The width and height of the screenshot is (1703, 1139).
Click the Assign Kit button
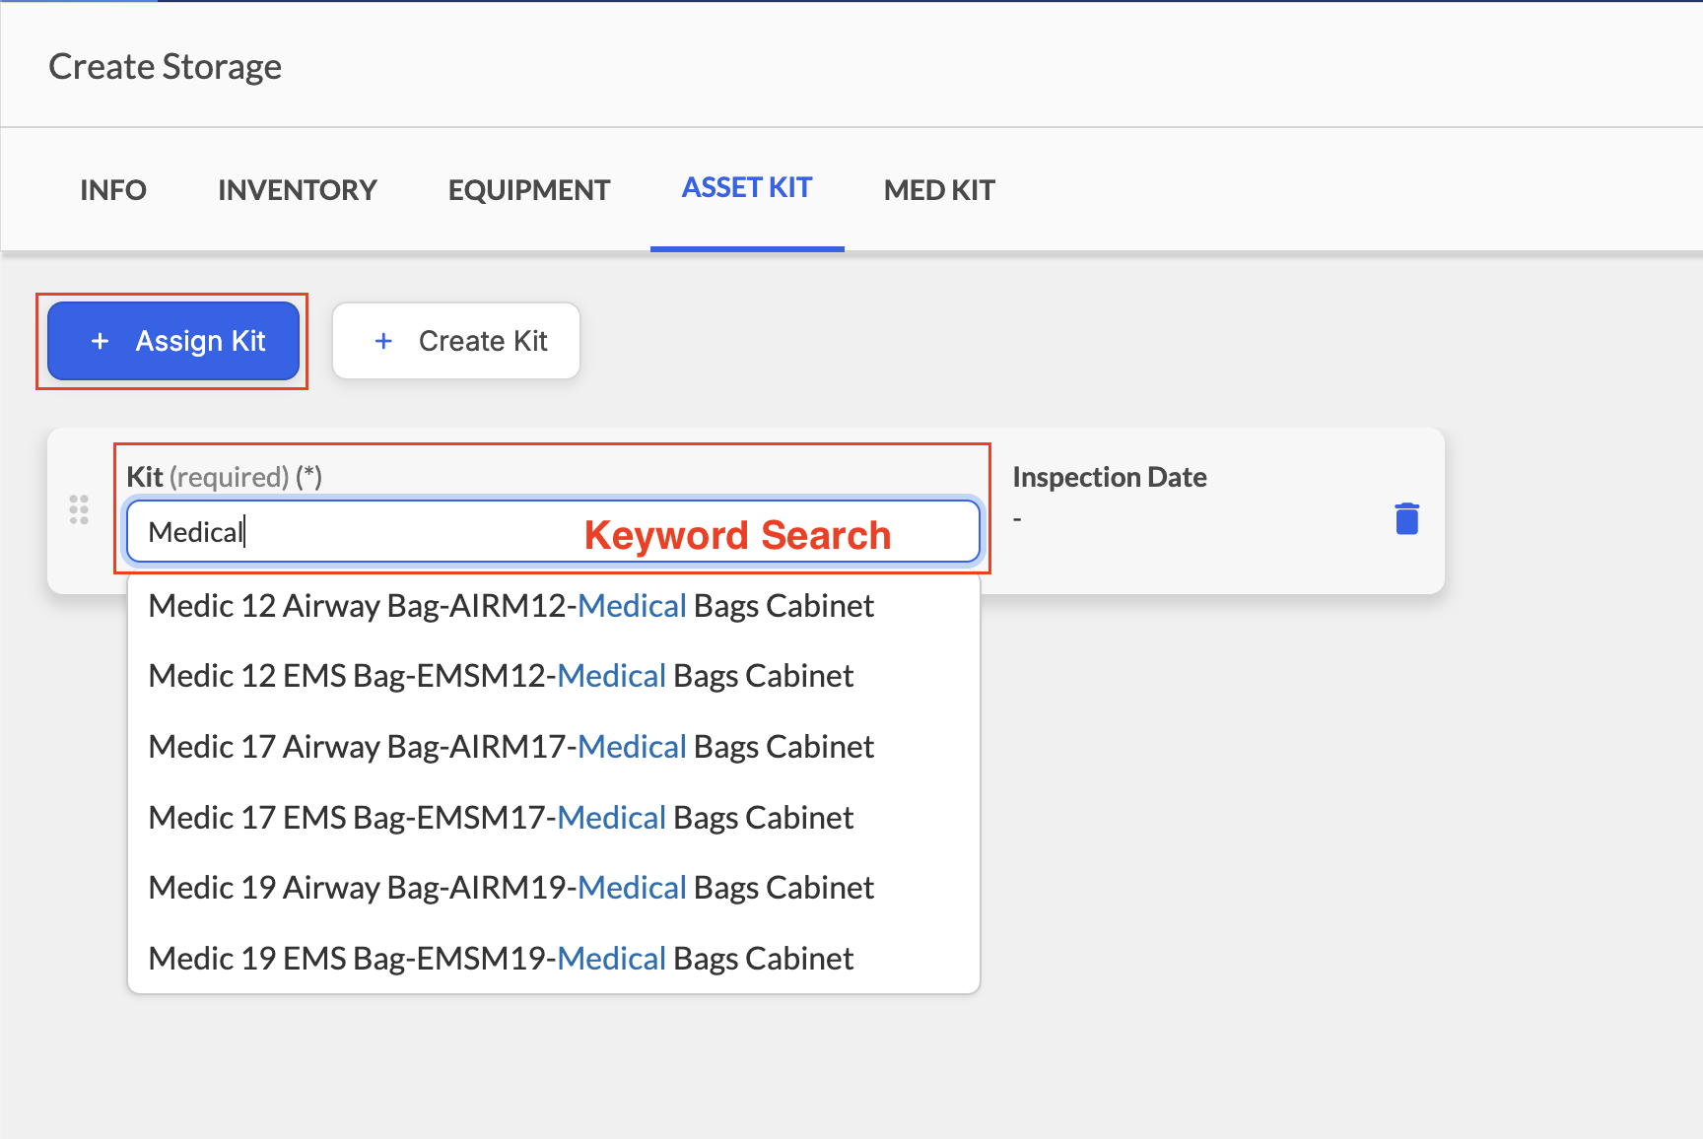(173, 341)
